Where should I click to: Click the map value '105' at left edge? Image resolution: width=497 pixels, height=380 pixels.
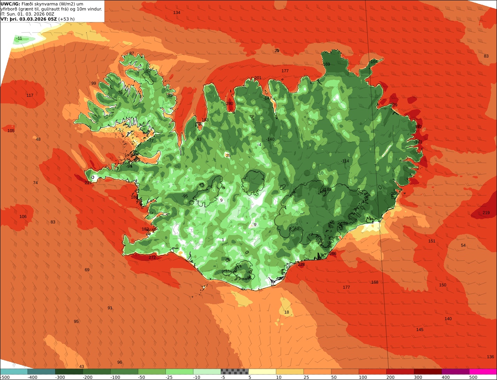(11, 131)
